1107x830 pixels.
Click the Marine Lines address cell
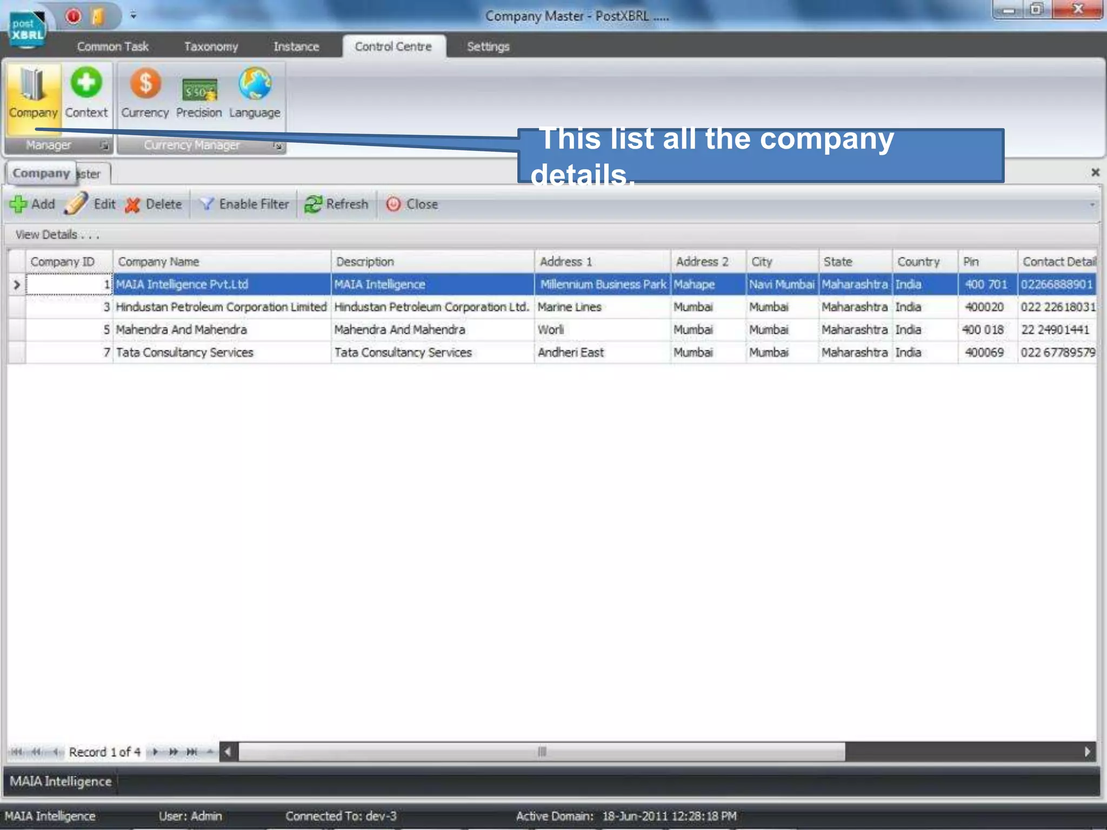click(602, 307)
